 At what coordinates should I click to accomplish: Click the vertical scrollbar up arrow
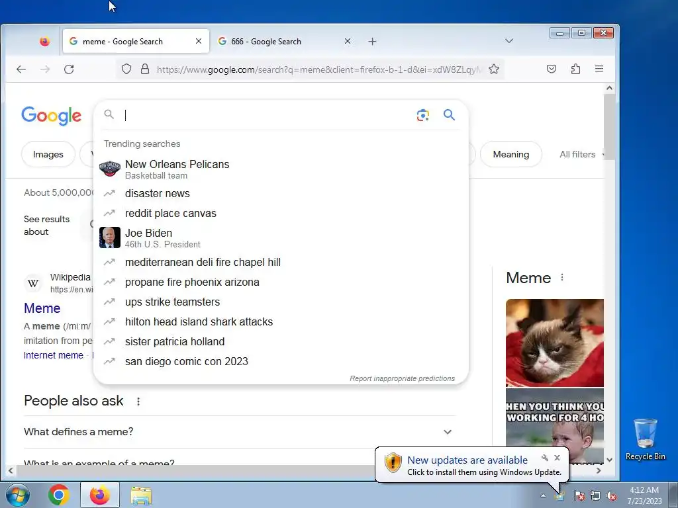[x=609, y=88]
